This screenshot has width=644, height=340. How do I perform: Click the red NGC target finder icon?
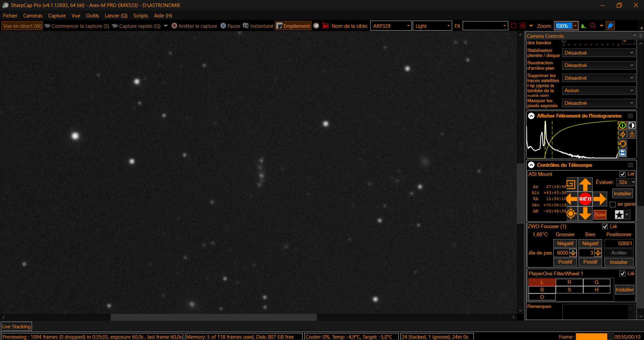pos(326,26)
